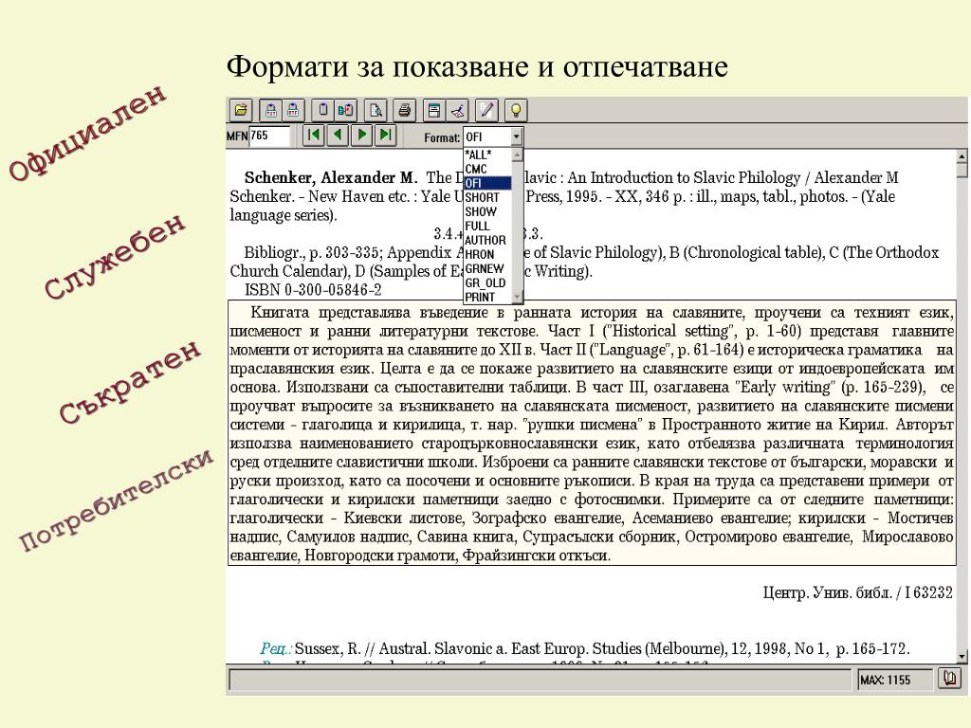Click the 'Служебен' slanted label
971x728 pixels.
click(x=115, y=256)
